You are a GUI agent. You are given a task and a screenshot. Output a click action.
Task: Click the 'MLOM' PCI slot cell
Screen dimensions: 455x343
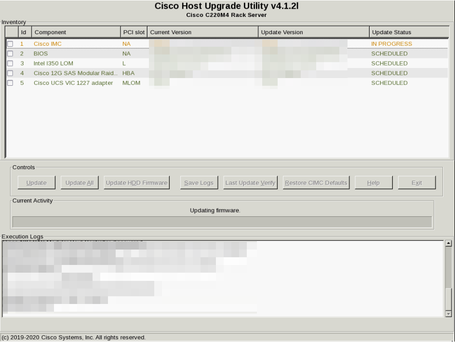click(131, 83)
